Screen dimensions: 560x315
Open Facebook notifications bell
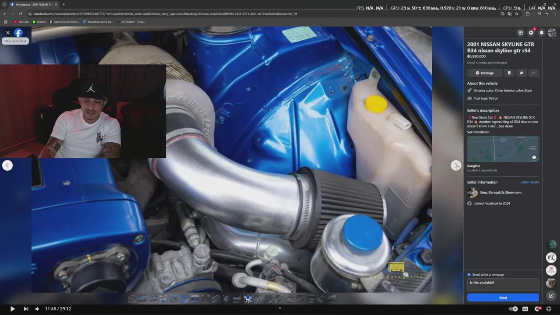[x=542, y=32]
